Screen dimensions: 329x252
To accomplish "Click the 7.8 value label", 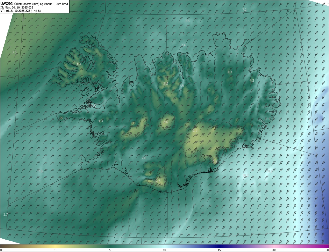I will point(40,171).
